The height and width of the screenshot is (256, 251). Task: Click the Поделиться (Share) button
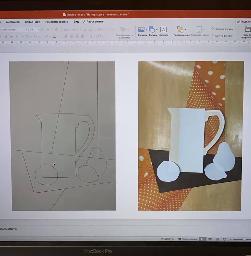coord(244,22)
